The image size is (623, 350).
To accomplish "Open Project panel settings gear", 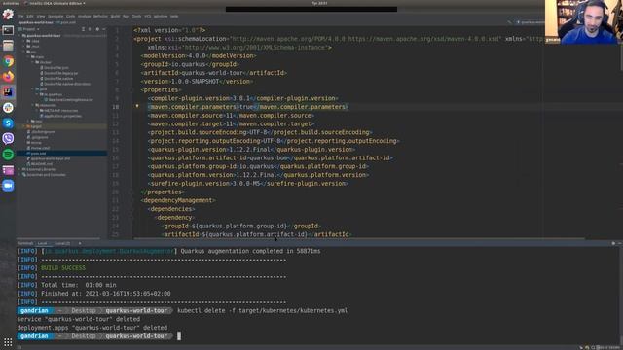I will tap(97, 29).
